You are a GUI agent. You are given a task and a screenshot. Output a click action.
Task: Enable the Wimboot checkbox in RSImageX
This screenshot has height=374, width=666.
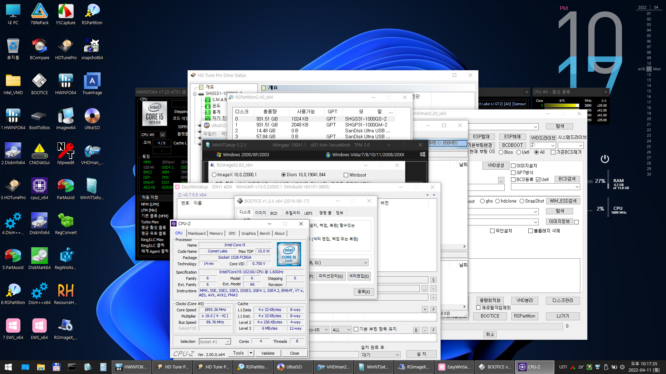pyautogui.click(x=346, y=175)
